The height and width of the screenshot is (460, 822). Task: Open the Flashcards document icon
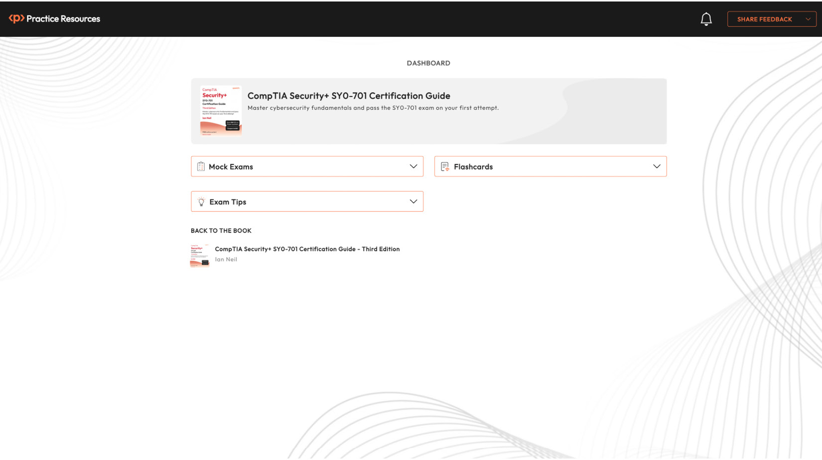tap(445, 166)
